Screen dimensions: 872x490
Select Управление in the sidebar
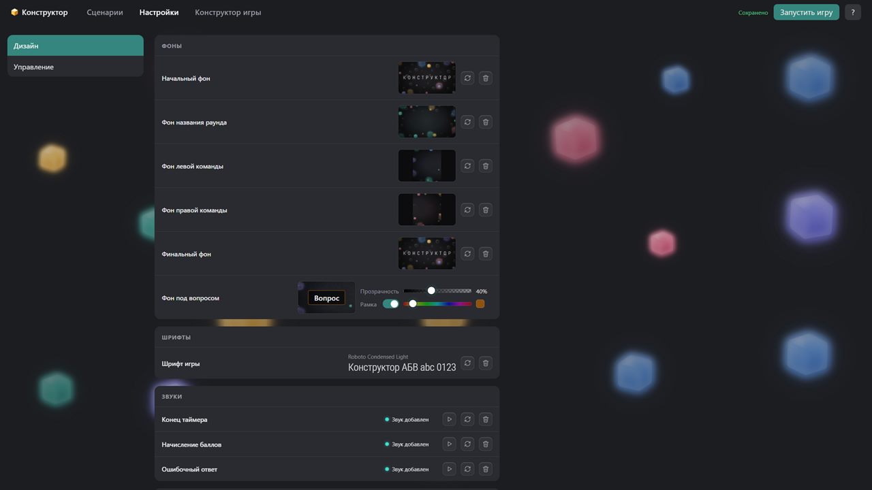(76, 67)
